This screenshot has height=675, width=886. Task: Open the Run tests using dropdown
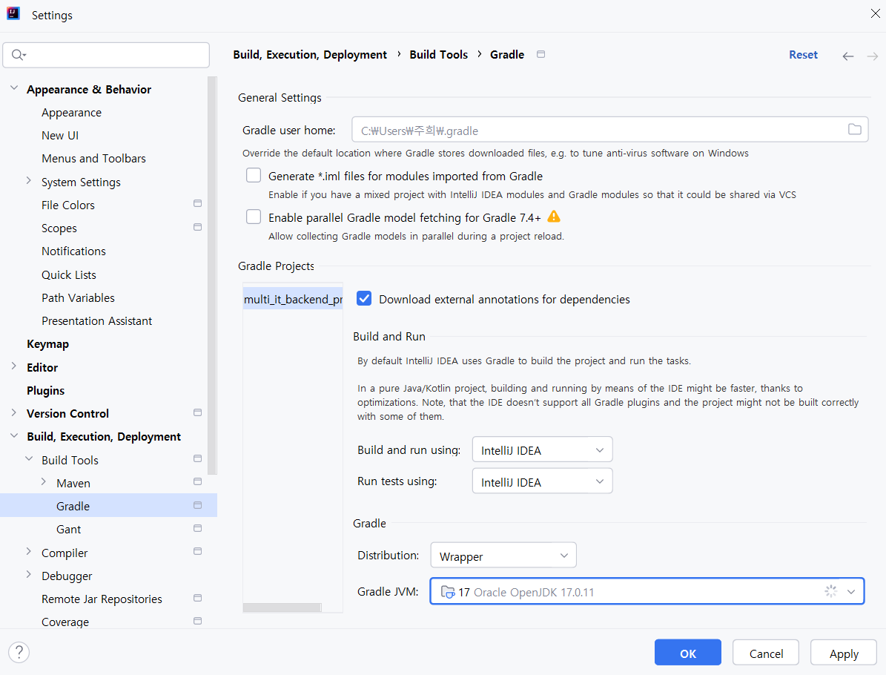coord(543,481)
